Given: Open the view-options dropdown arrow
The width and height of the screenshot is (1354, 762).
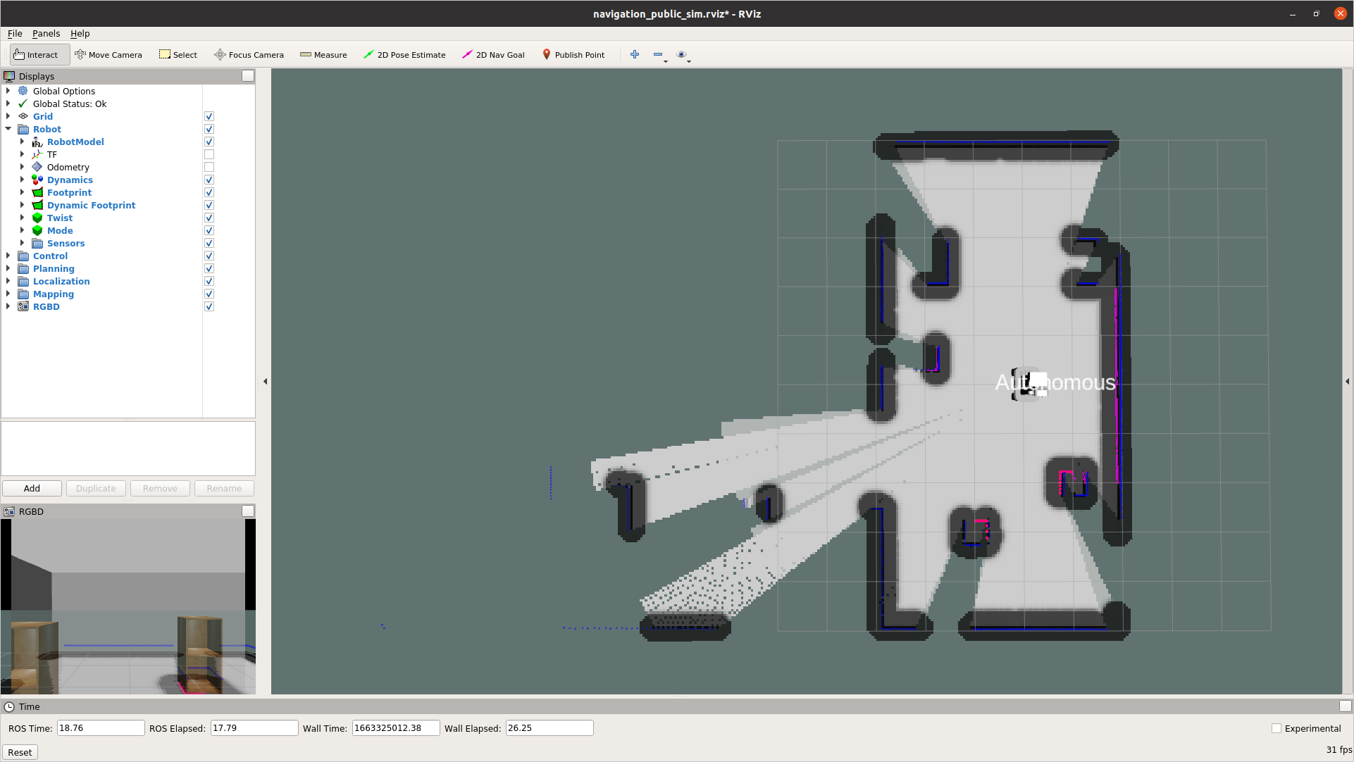Looking at the screenshot, I should click(x=689, y=61).
